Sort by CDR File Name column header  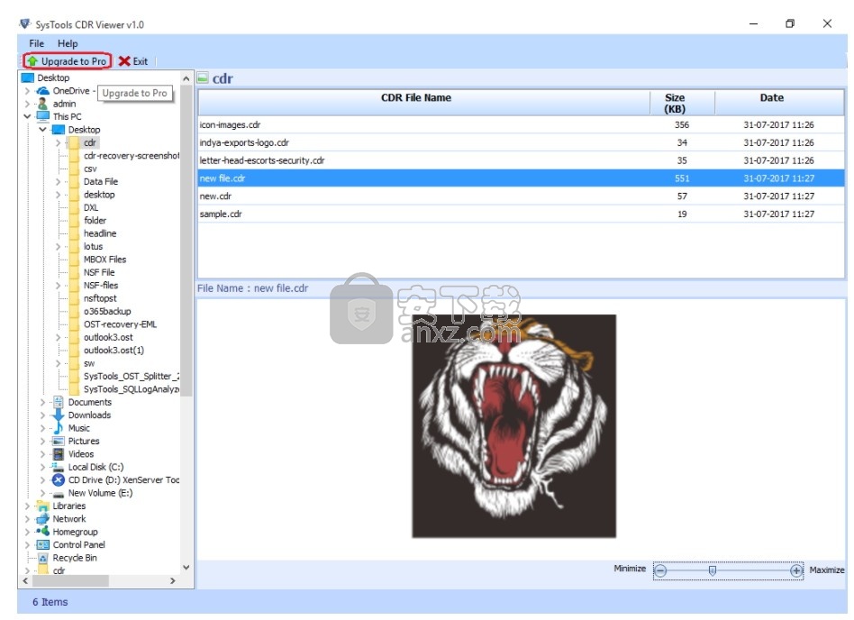423,103
